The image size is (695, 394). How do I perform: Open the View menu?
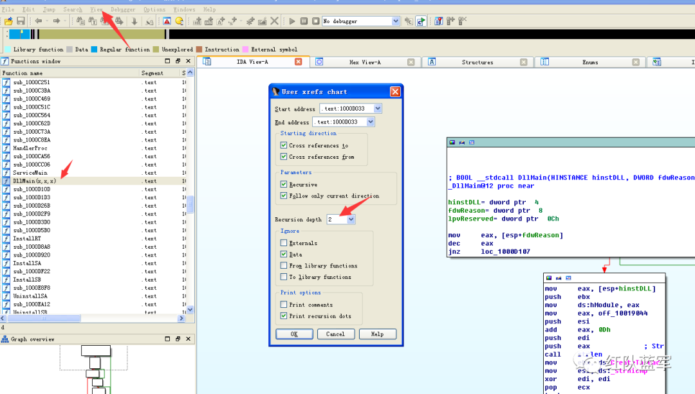pos(97,10)
